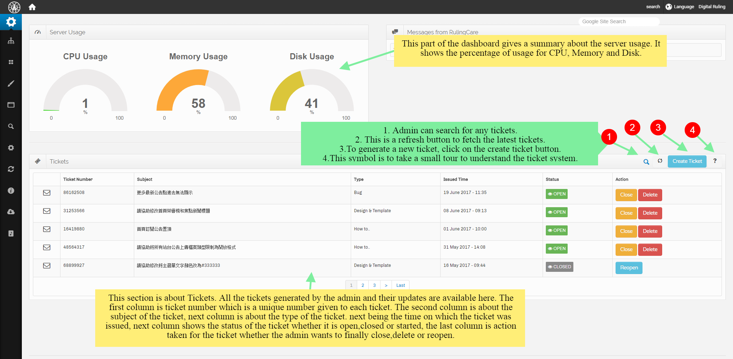This screenshot has height=359, width=733.
Task: Search tickets using the blue magnifier icon
Action: [646, 162]
